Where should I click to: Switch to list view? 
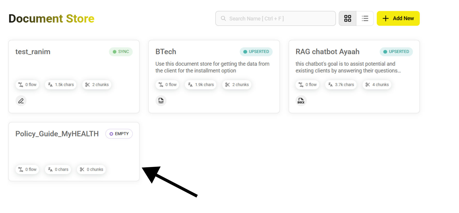[x=365, y=18]
